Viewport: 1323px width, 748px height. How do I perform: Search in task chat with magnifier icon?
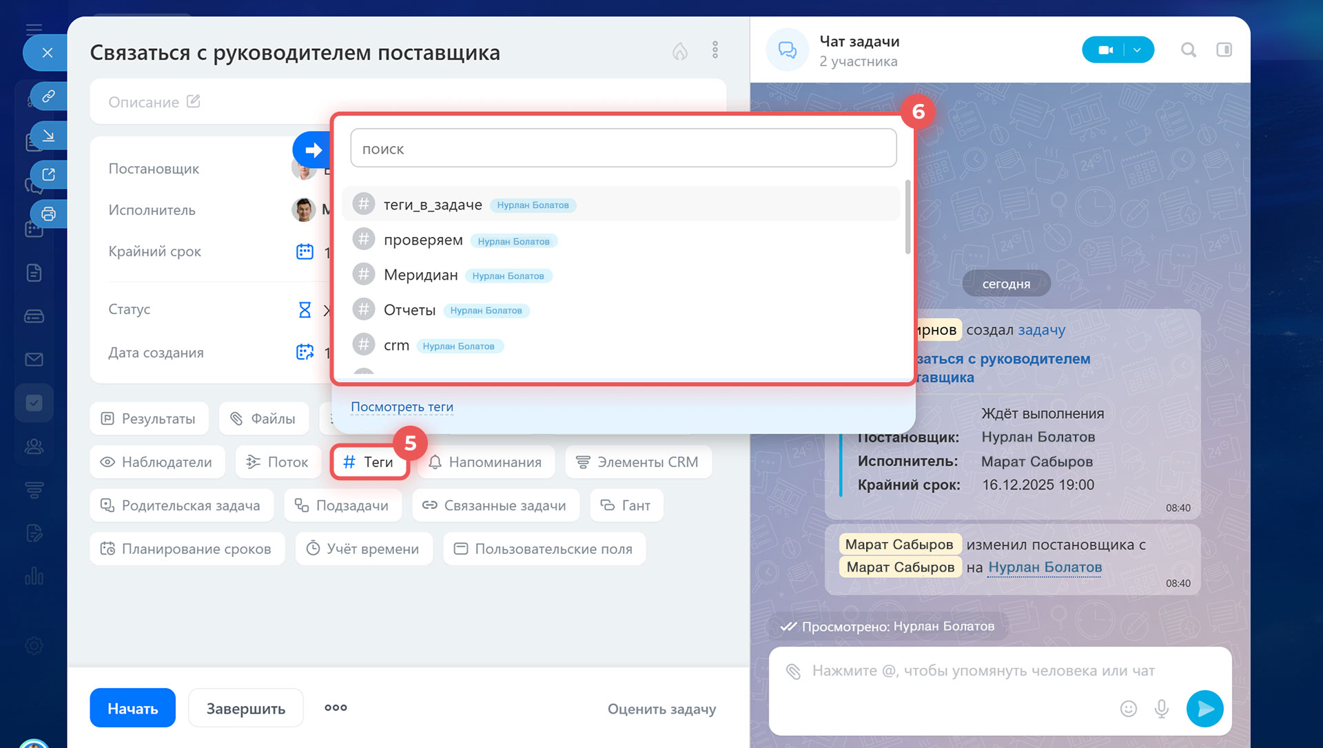tap(1188, 50)
